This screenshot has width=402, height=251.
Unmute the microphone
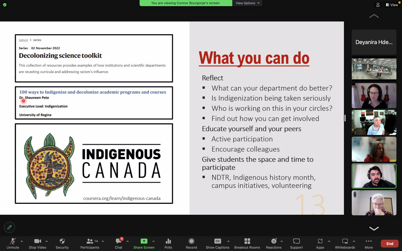[13, 243]
